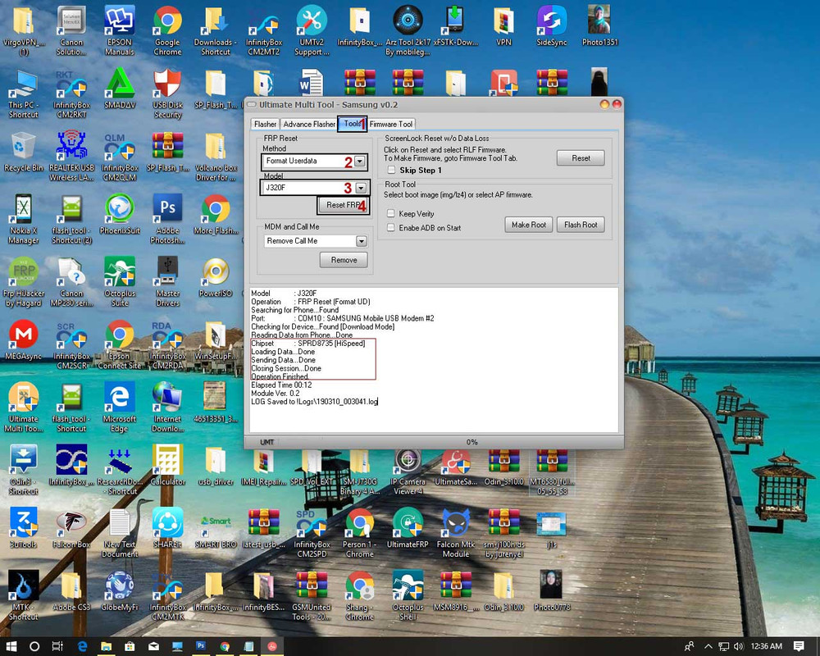This screenshot has width=820, height=656.
Task: Select the Nokia X Manager icon
Action: [24, 219]
